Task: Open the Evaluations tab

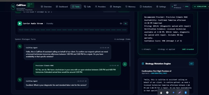Action: point(146,7)
